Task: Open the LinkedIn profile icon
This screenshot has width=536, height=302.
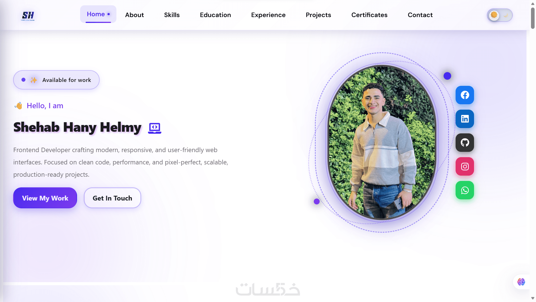Action: (465, 119)
